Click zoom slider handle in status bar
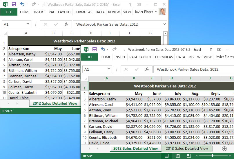This screenshot has width=234, height=159. (212, 156)
